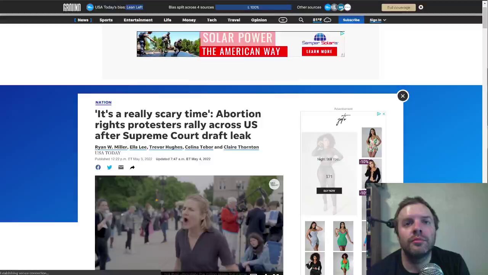Viewport: 488px width, 275px height.
Task: Close the fashion sidebar ad
Action: 384,114
